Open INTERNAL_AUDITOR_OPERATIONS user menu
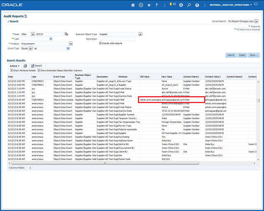This screenshot has height=211, width=264. point(231,5)
